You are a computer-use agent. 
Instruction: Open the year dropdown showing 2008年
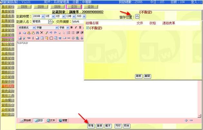point(39,16)
